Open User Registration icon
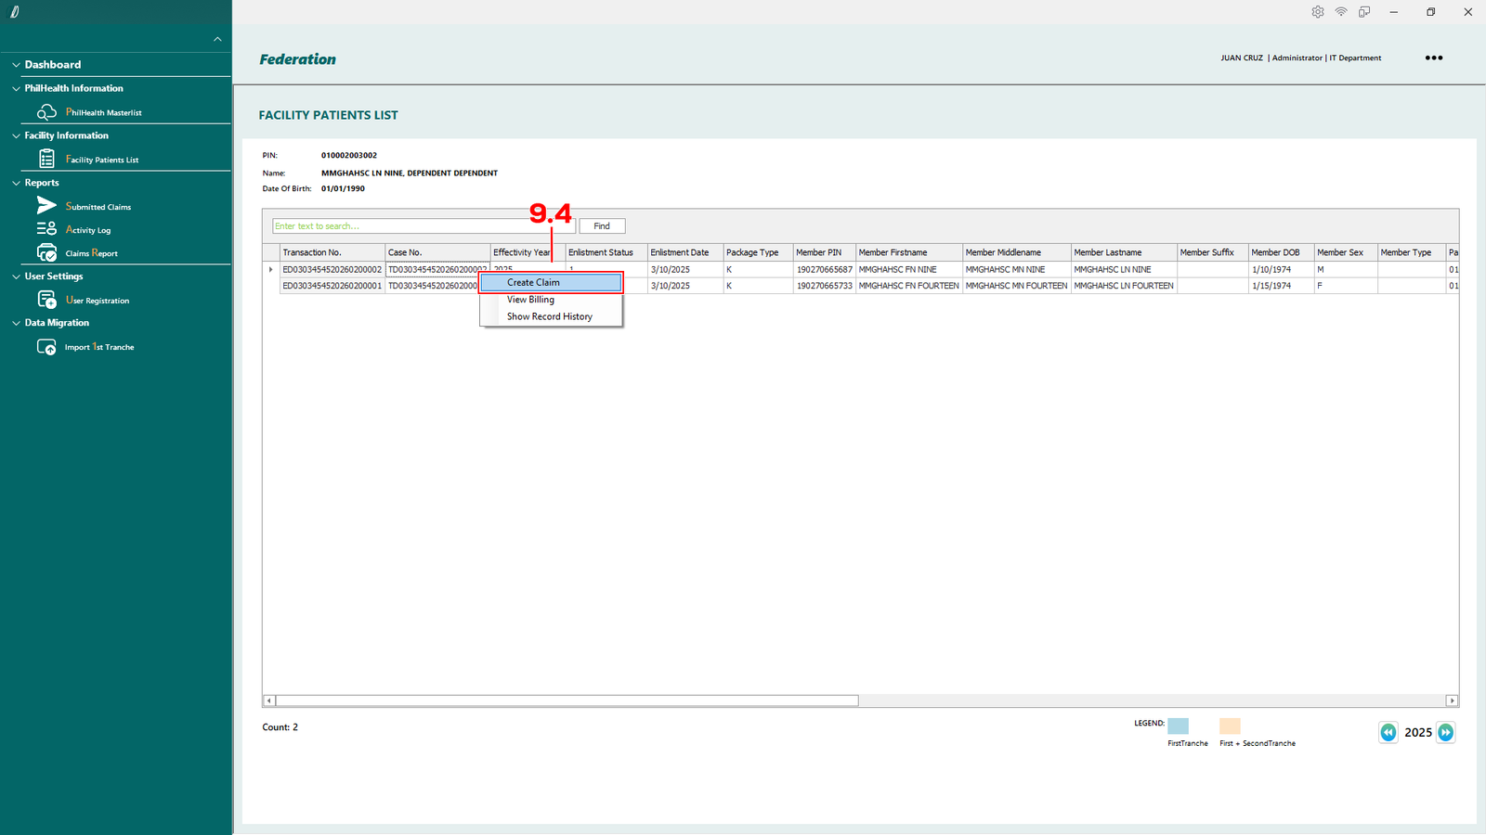Screen dimensions: 1486x835 (46, 300)
